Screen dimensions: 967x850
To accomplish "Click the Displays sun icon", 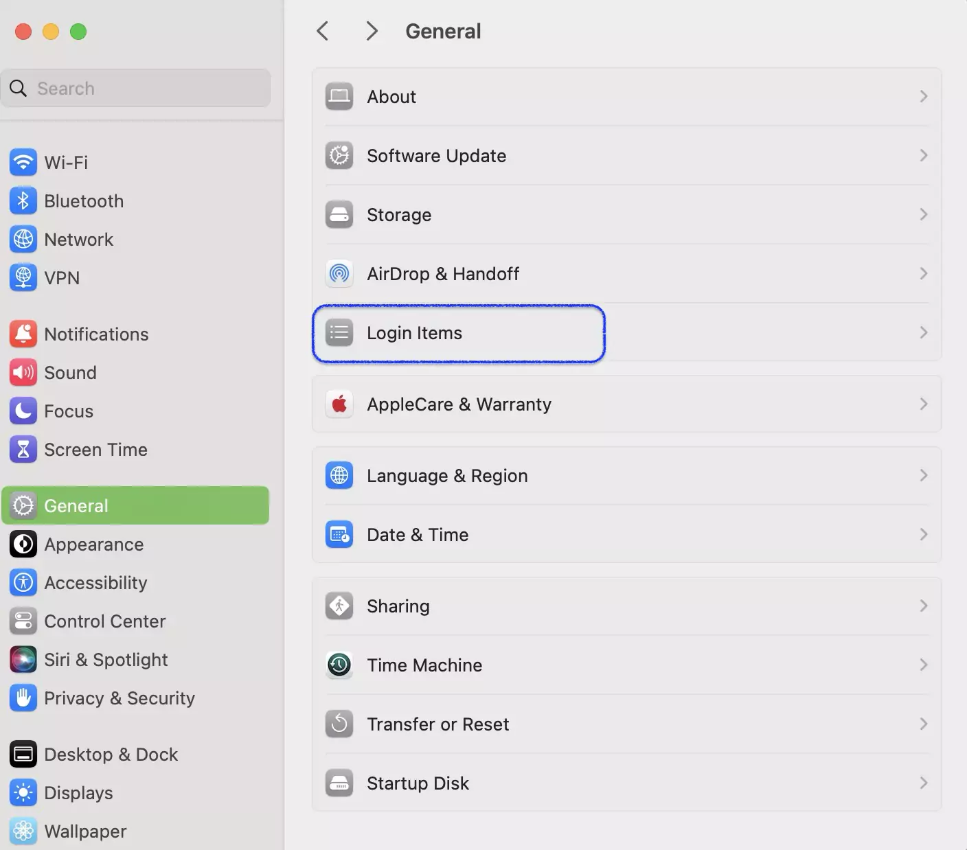I will (23, 793).
